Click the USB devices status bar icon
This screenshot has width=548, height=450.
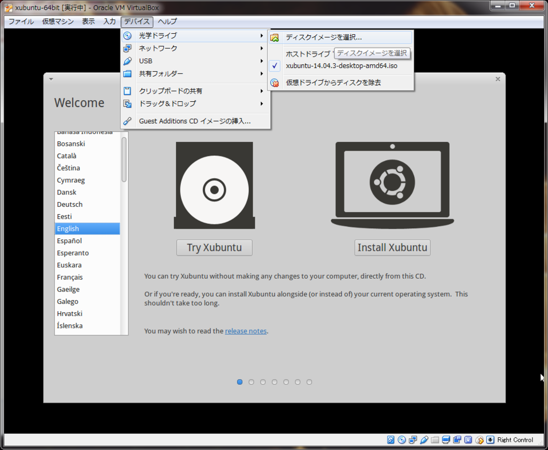point(424,440)
